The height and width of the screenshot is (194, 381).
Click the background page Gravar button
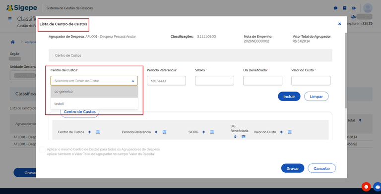click(25, 172)
